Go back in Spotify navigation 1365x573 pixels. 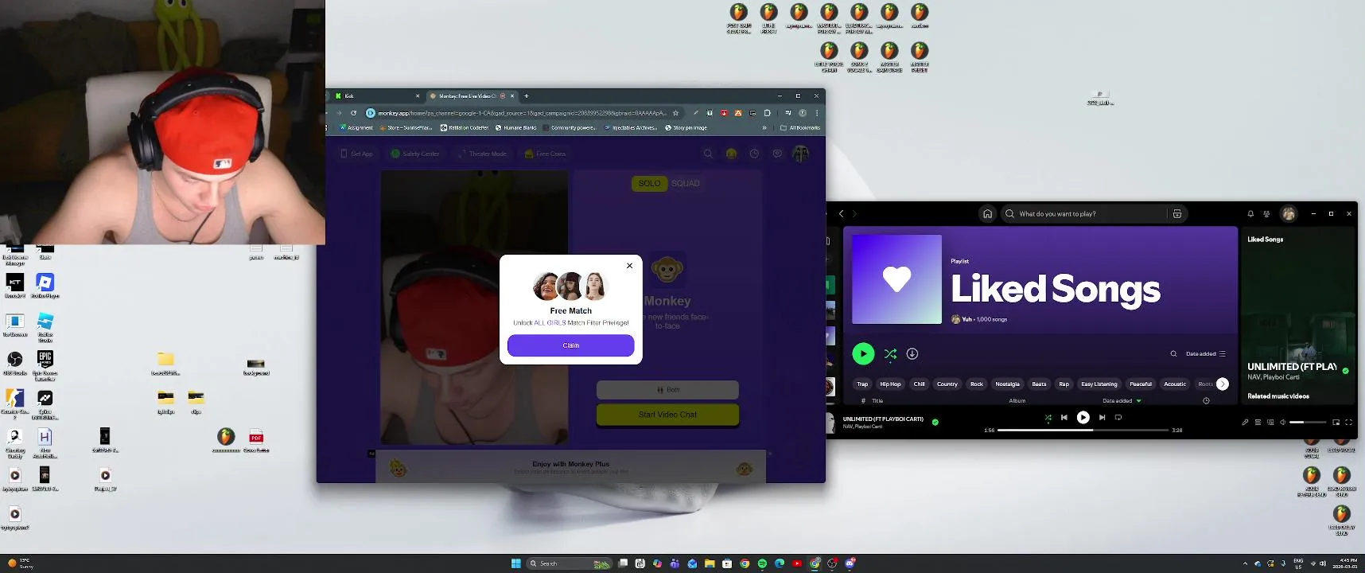(x=842, y=213)
